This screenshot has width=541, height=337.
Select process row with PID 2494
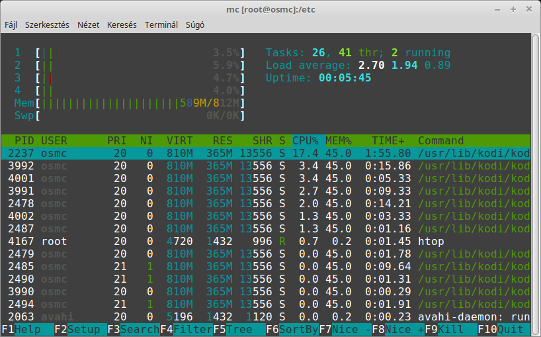tap(266, 304)
